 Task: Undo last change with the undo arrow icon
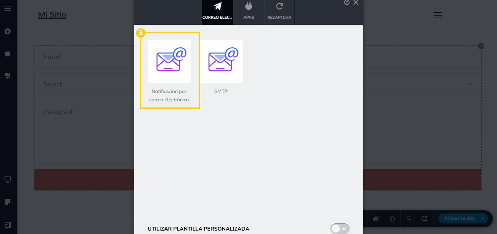point(392,218)
